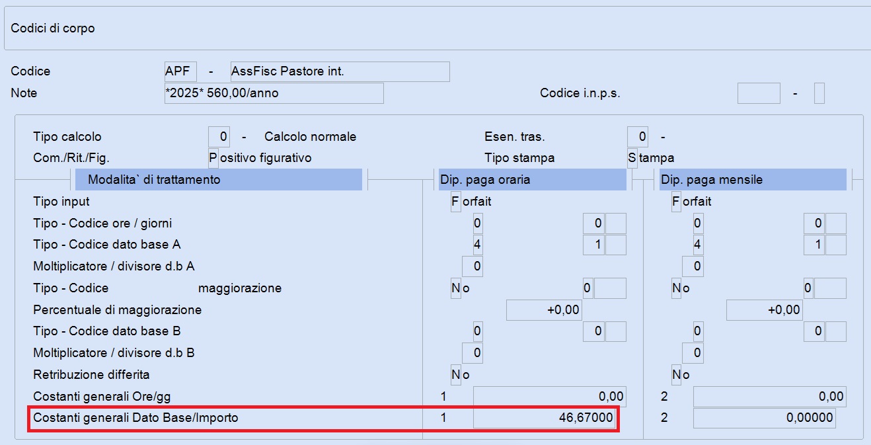The height and width of the screenshot is (445, 871).
Task: Click the Dato Base/Importo field showing 0,00000
Action: click(x=764, y=419)
